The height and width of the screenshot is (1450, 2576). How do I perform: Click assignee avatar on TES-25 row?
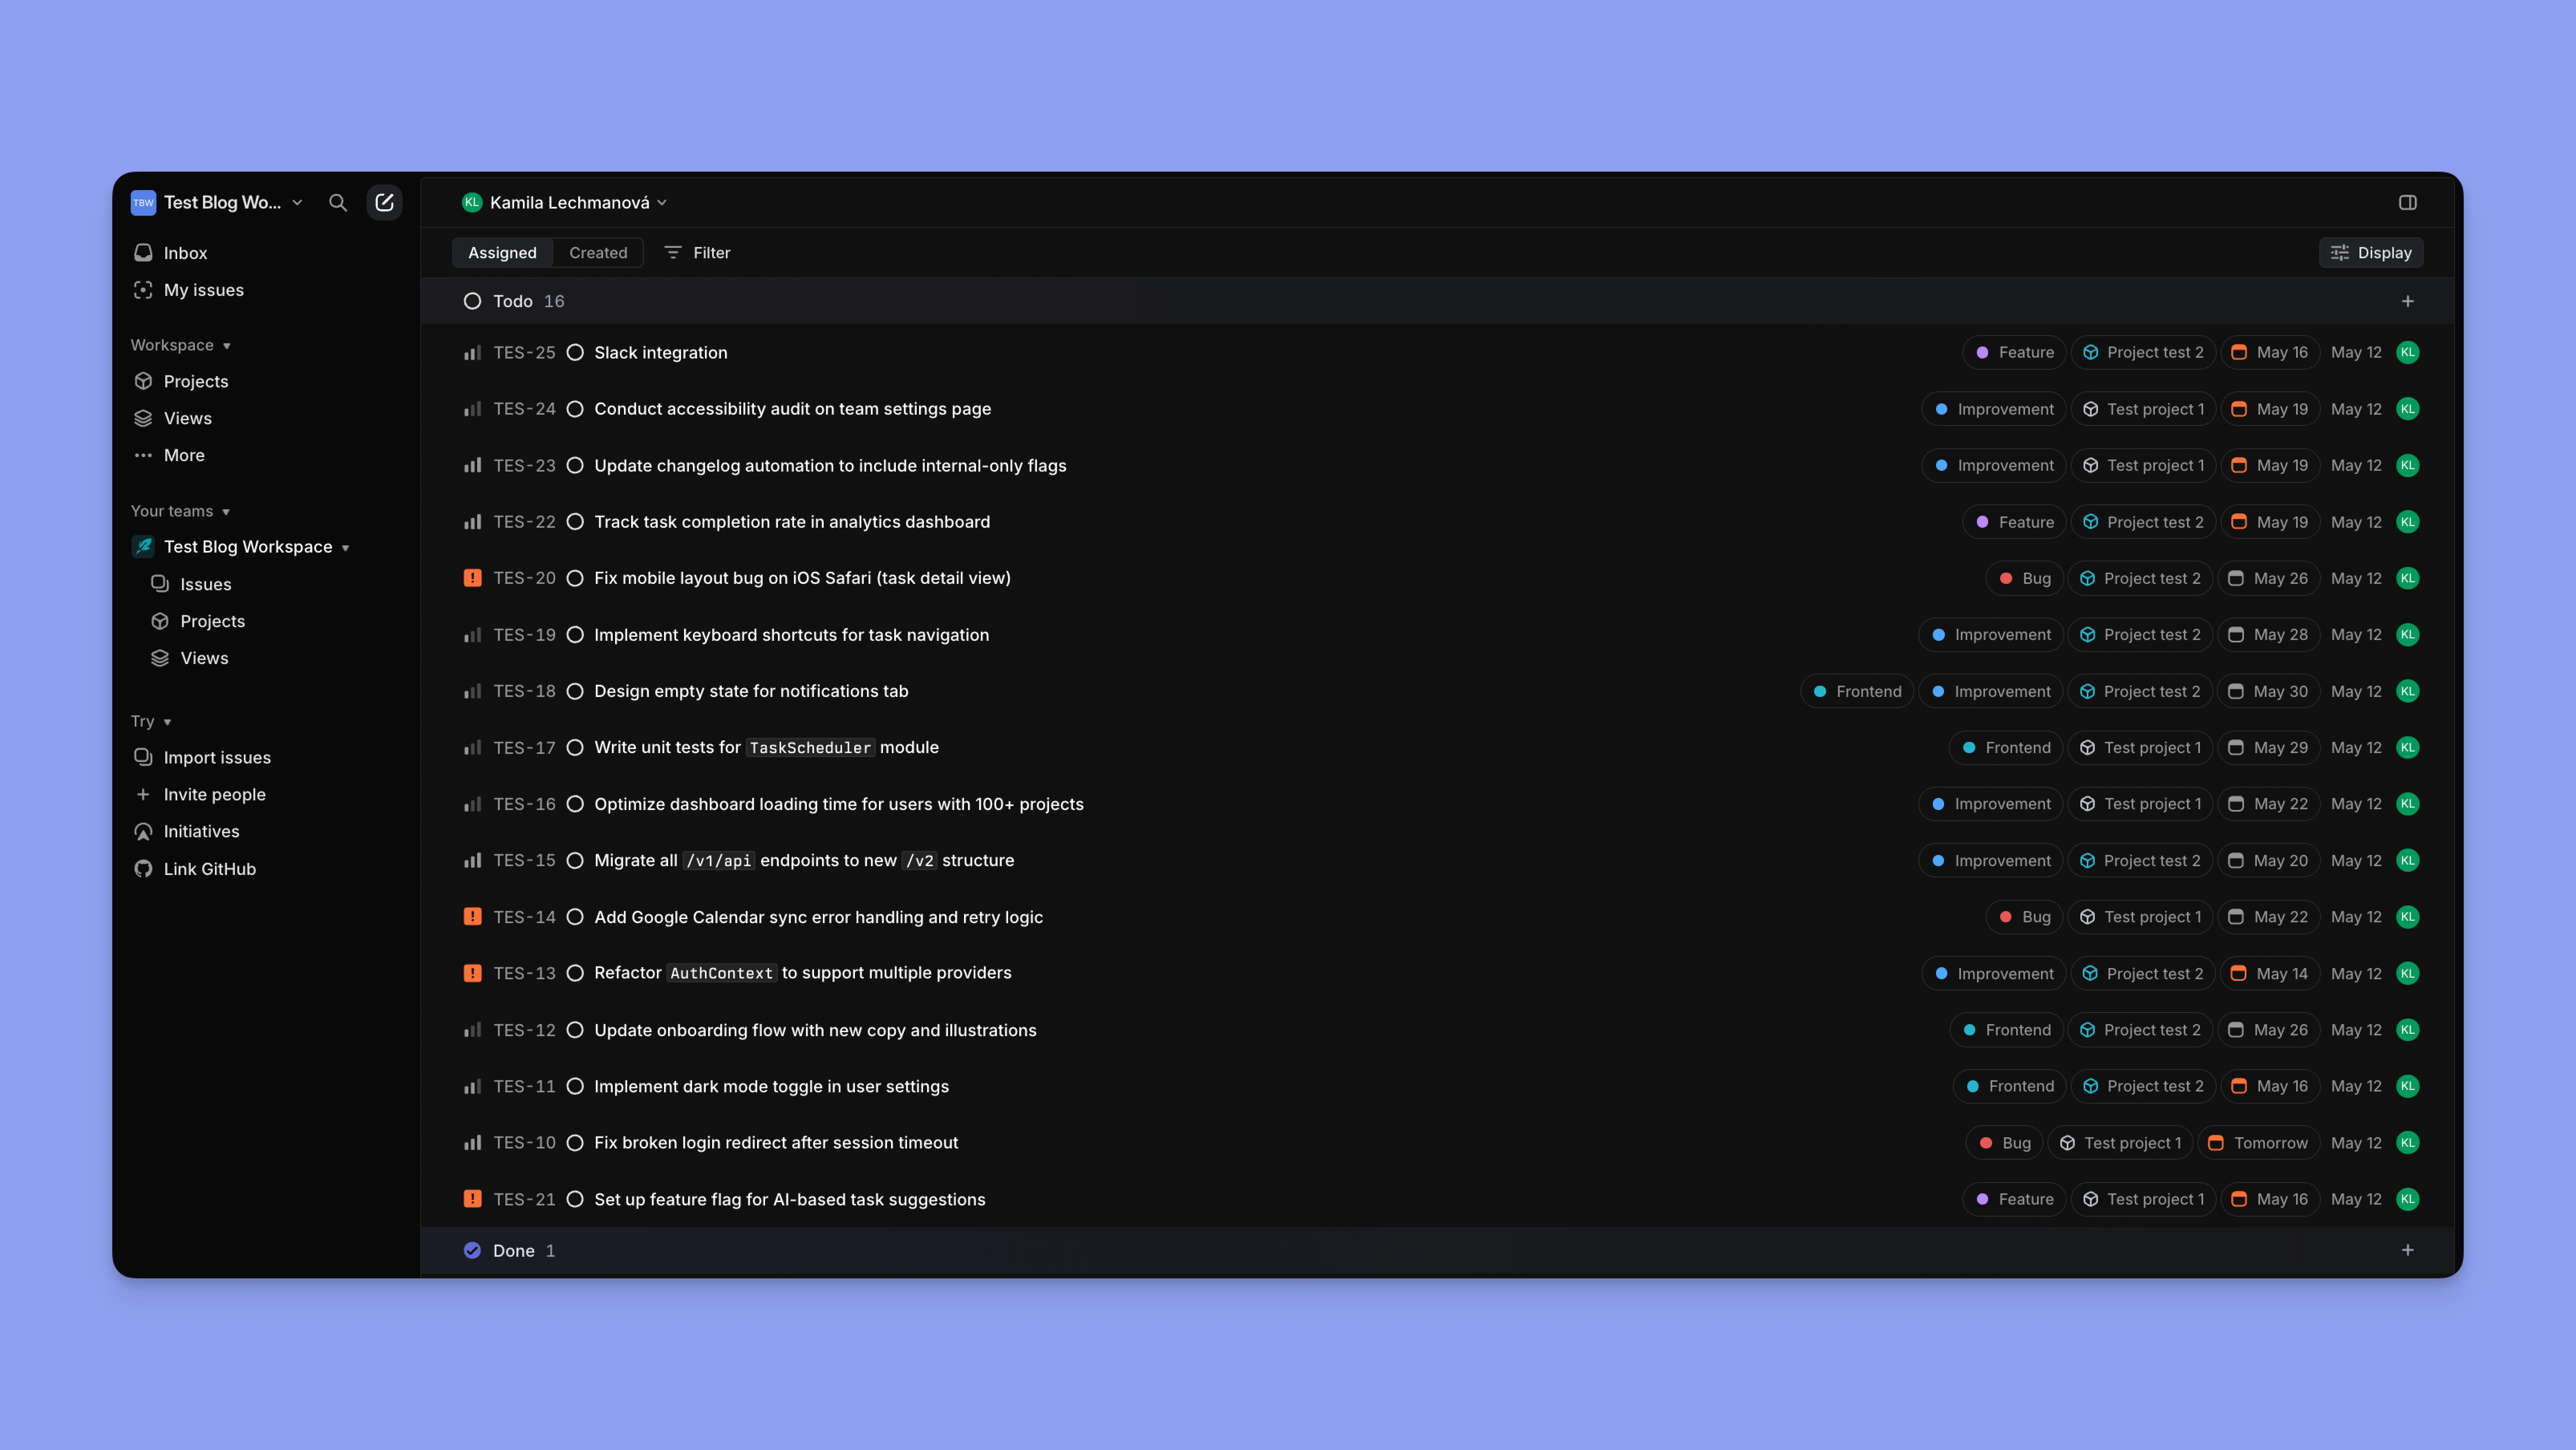click(x=2407, y=352)
